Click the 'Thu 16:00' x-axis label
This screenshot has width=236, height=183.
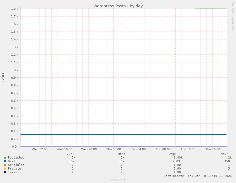coord(213,149)
